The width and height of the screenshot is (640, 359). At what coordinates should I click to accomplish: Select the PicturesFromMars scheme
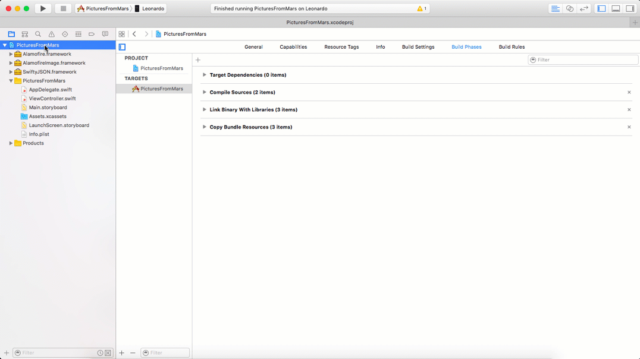click(103, 8)
